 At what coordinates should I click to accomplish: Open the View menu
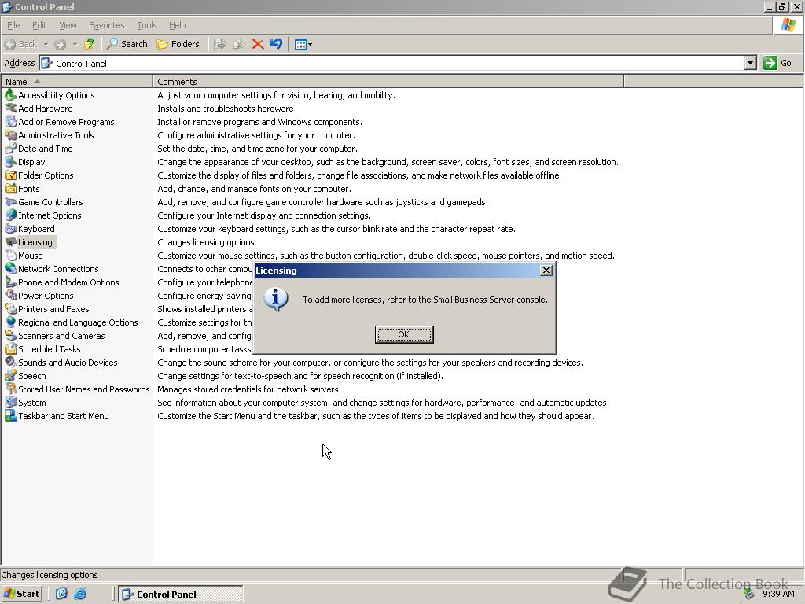[x=68, y=25]
